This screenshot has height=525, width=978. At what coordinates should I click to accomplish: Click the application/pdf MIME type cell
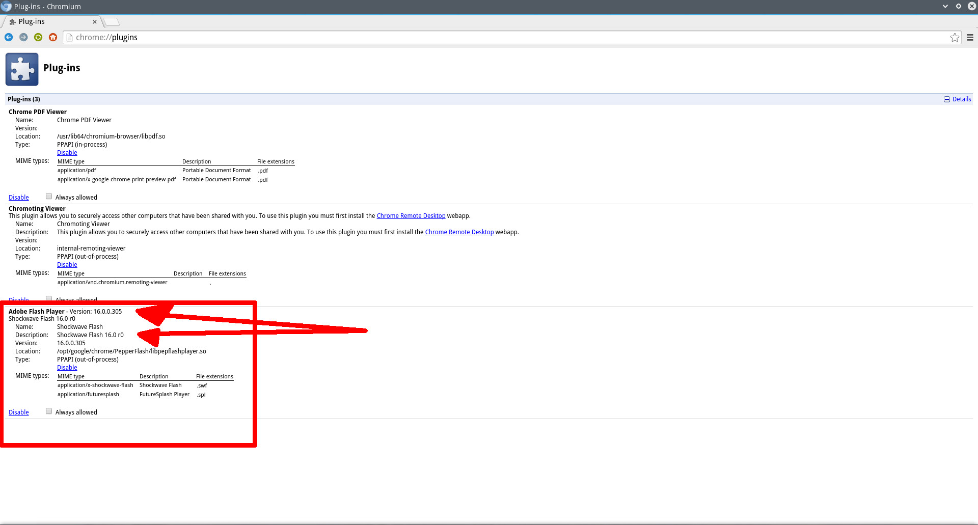click(77, 171)
